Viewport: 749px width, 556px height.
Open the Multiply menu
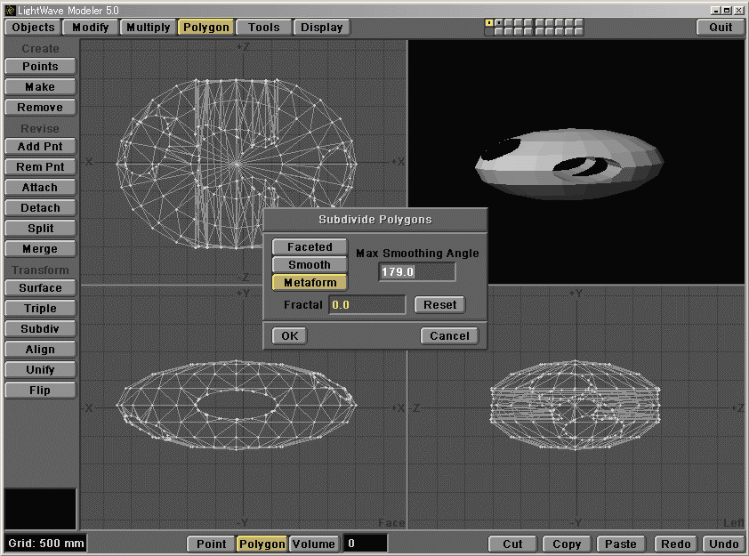click(147, 27)
